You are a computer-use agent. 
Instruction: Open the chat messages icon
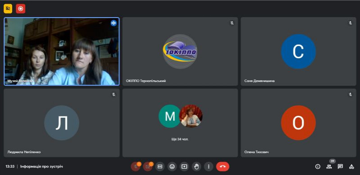340,166
